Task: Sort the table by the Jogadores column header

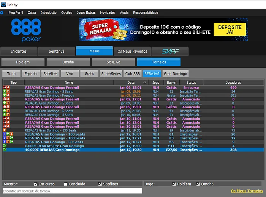Action: pos(233,83)
